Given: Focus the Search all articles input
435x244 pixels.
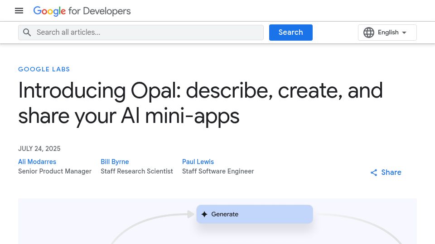Looking at the screenshot, I should [x=141, y=33].
